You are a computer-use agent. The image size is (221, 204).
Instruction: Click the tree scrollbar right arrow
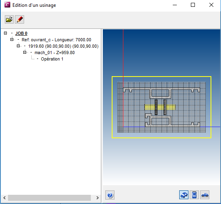coord(98,198)
